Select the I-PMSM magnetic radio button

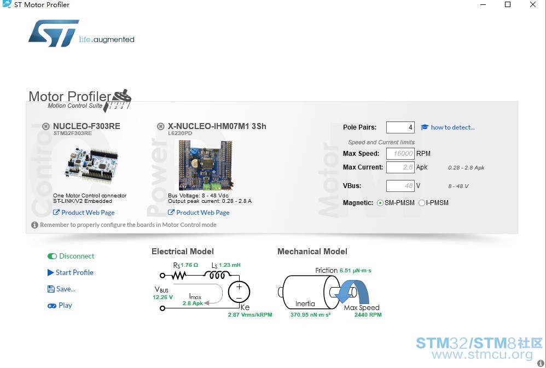422,203
